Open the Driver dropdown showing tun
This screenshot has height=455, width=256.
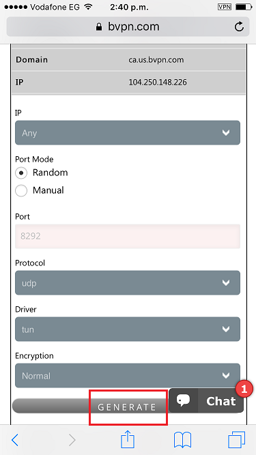coord(128,329)
